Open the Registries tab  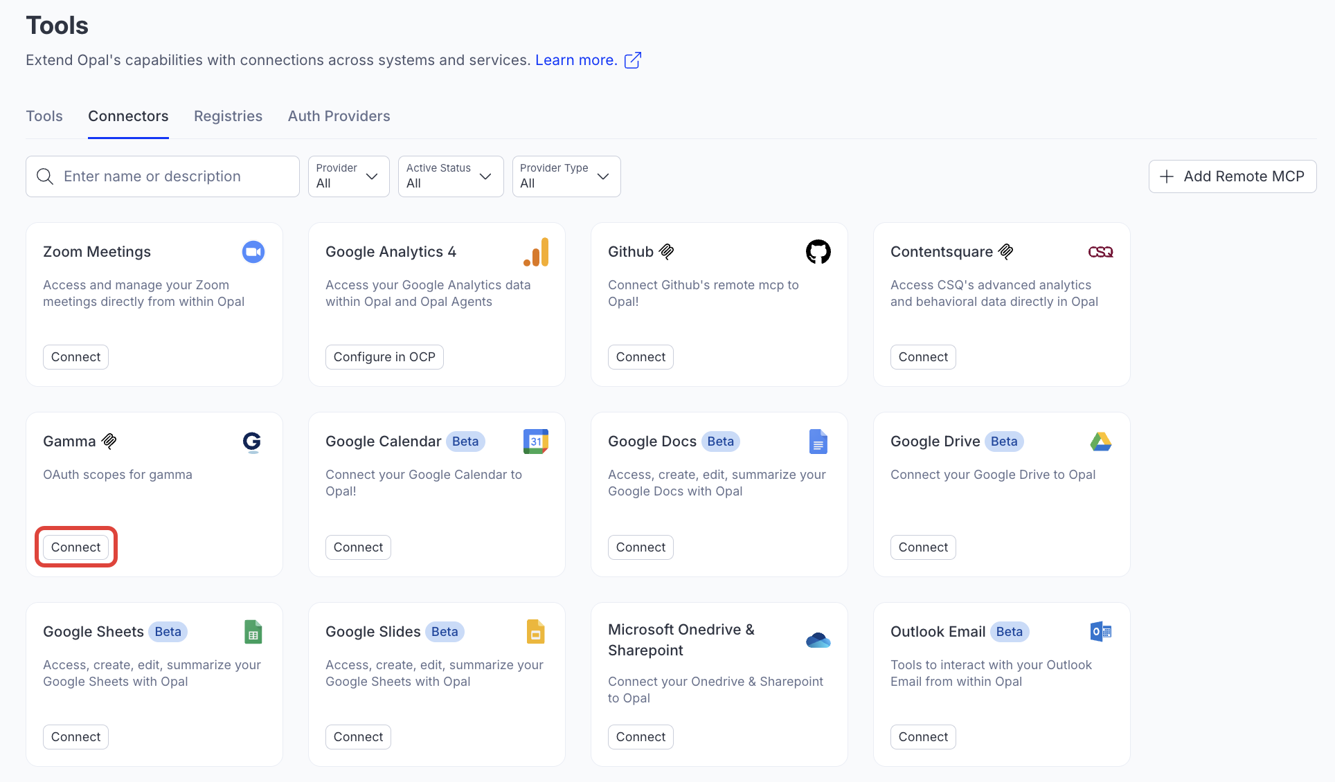coord(228,116)
